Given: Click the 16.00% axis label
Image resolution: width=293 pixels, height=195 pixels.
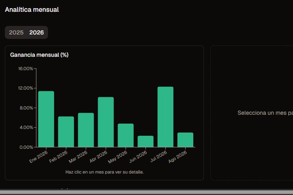Looking at the screenshot, I should pyautogui.click(x=26, y=69).
